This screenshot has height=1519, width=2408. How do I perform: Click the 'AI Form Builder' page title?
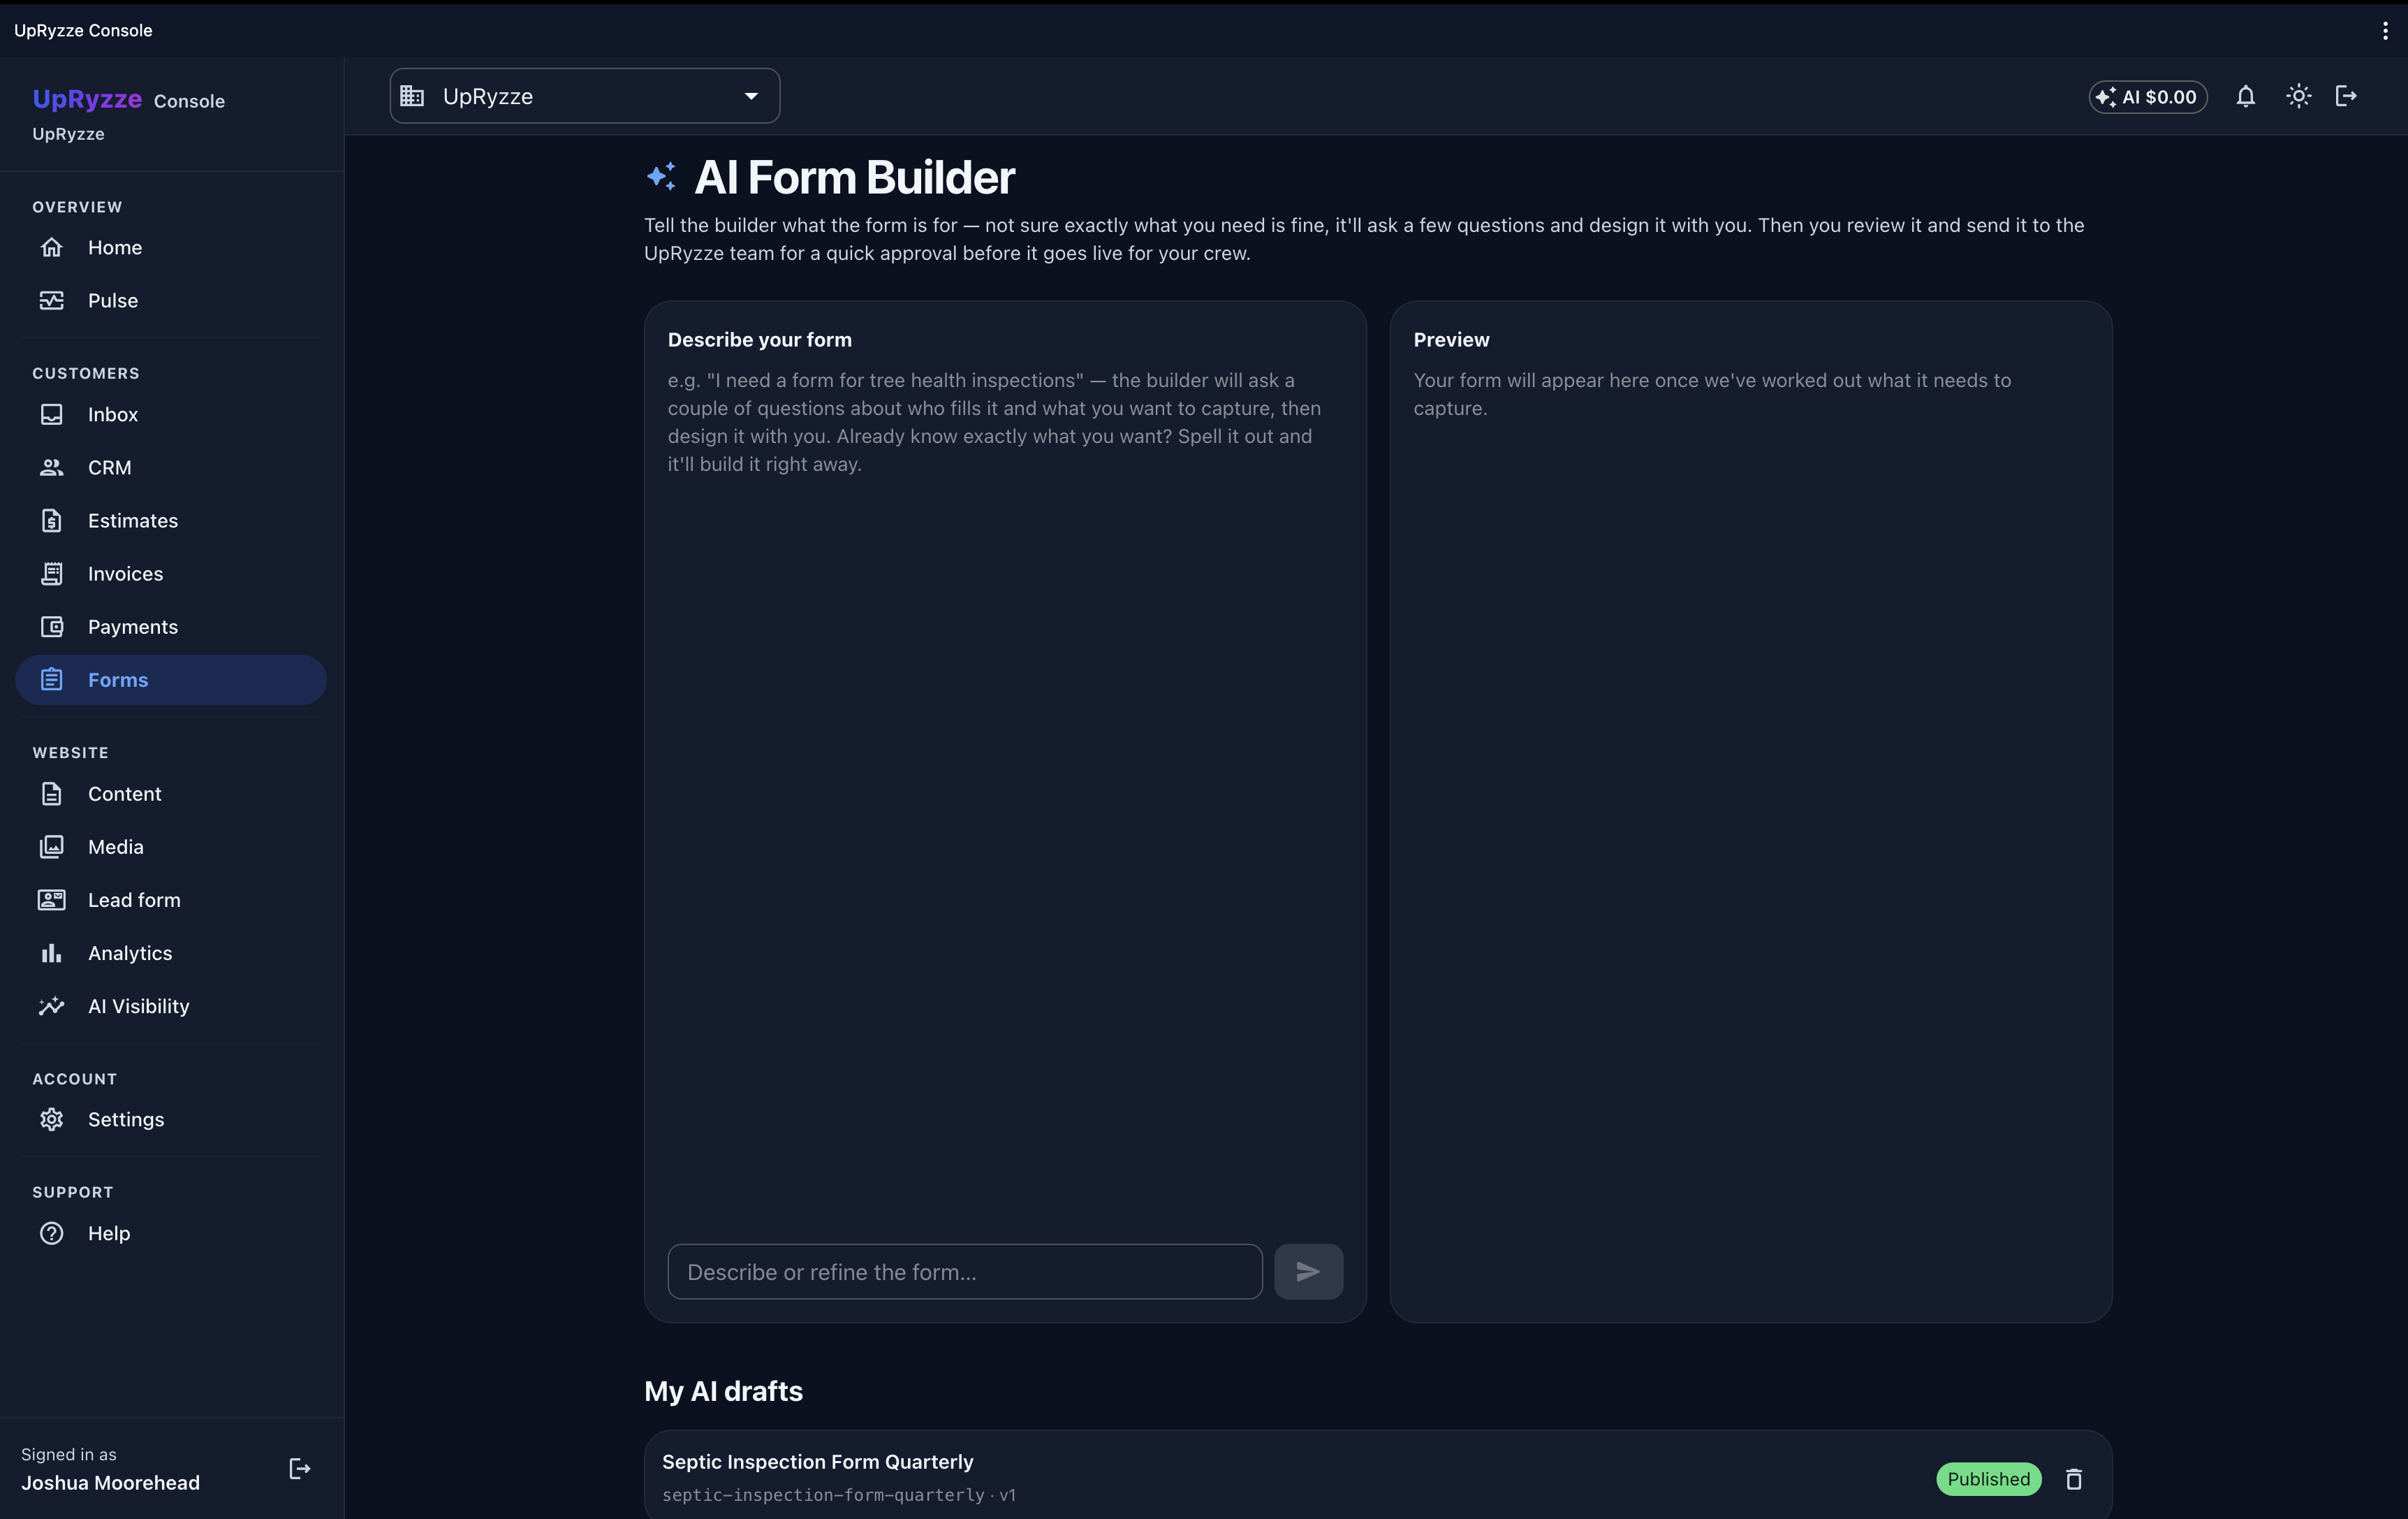[x=854, y=177]
